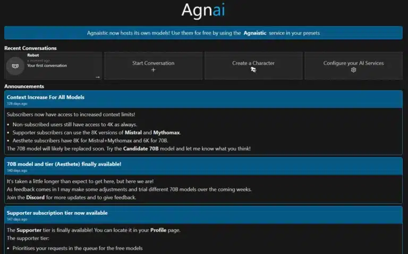Image resolution: width=408 pixels, height=254 pixels.
Task: Click the Mythomax bold text
Action: (166, 133)
